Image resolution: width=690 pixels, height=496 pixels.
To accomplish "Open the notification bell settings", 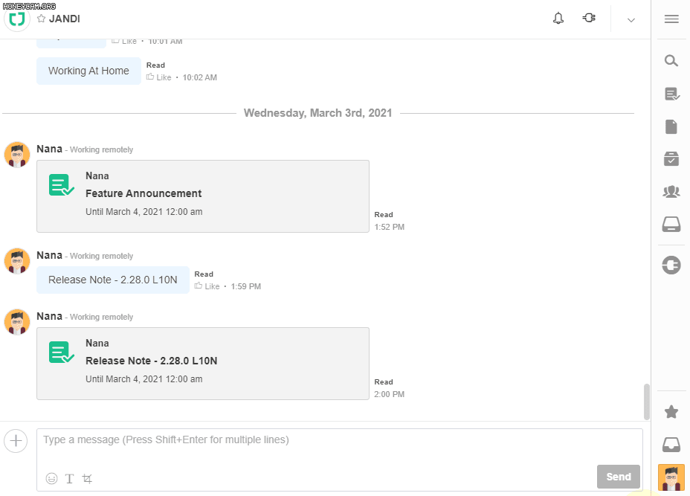I will 558,19.
